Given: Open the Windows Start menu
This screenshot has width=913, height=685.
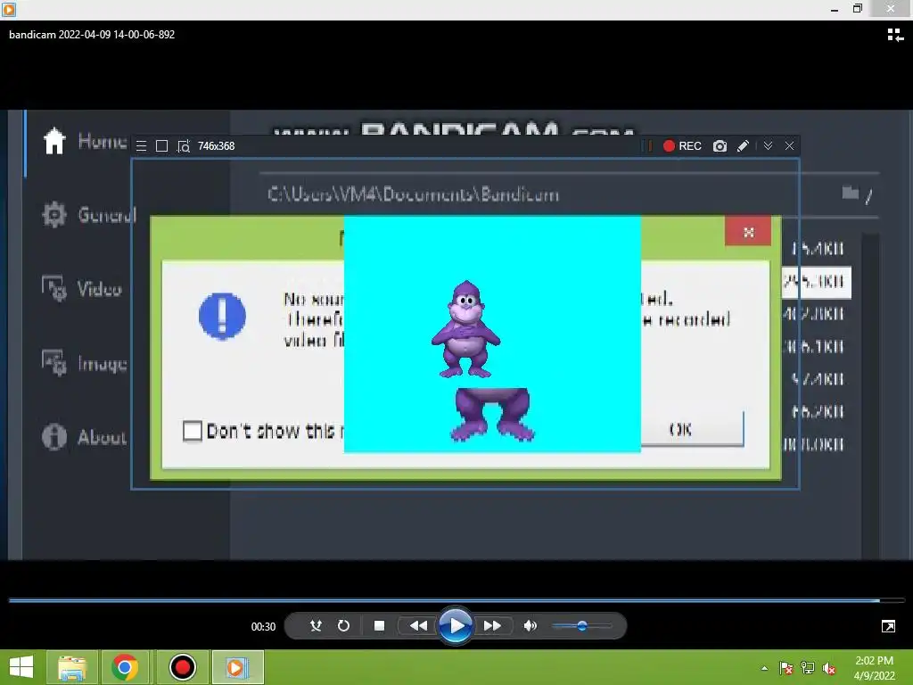Looking at the screenshot, I should [21, 667].
